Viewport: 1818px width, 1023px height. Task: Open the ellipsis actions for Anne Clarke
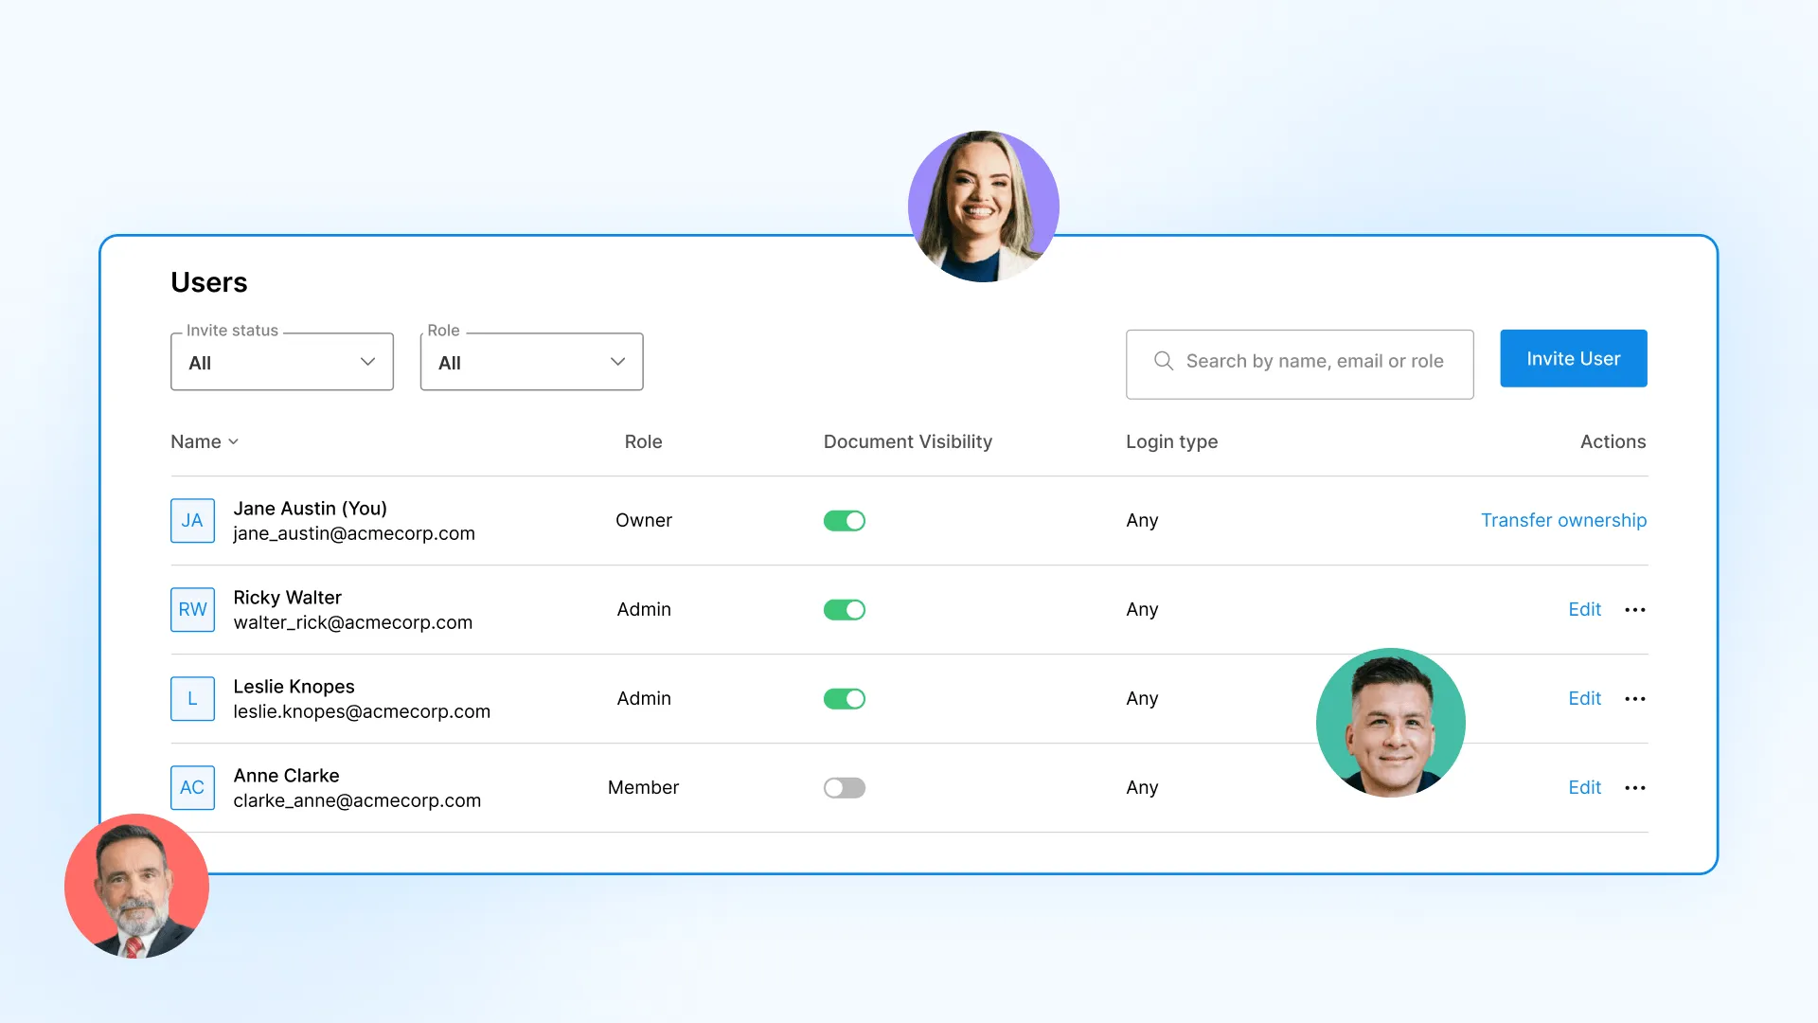point(1634,787)
